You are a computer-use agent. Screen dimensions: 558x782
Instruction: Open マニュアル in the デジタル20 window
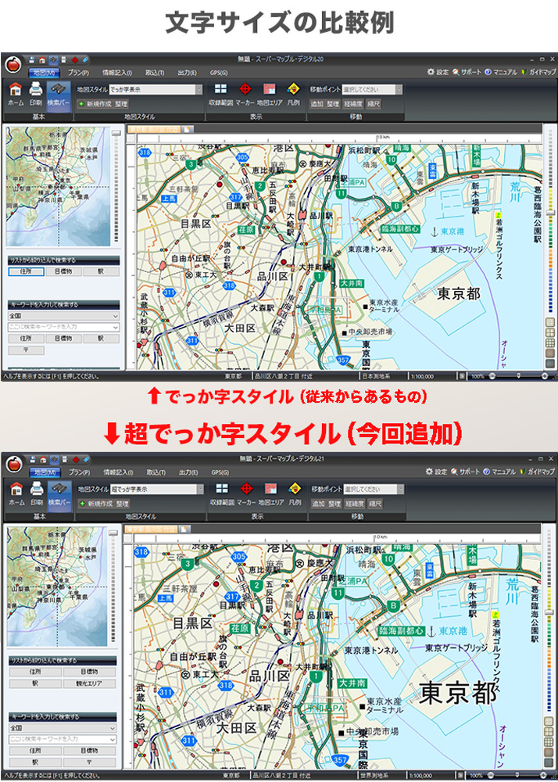click(501, 72)
